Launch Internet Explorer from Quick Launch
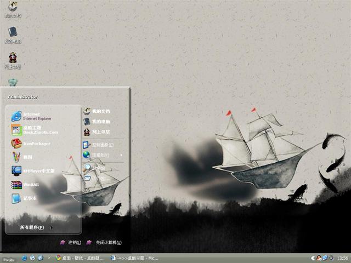351x263 pixels. click(24, 258)
